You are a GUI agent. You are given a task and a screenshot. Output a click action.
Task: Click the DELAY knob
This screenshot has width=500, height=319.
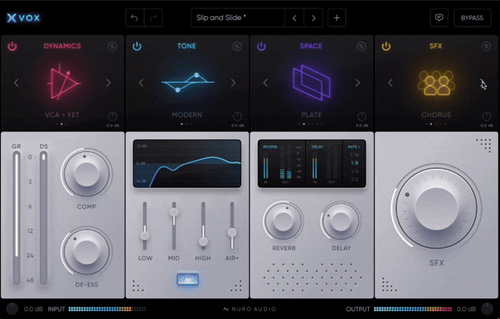pyautogui.click(x=341, y=221)
